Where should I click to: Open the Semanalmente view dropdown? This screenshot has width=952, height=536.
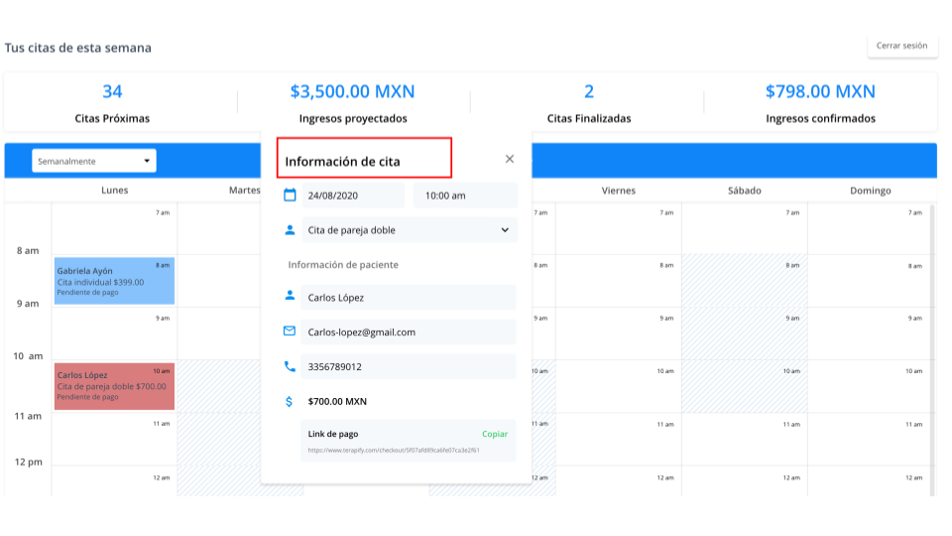pyautogui.click(x=94, y=161)
